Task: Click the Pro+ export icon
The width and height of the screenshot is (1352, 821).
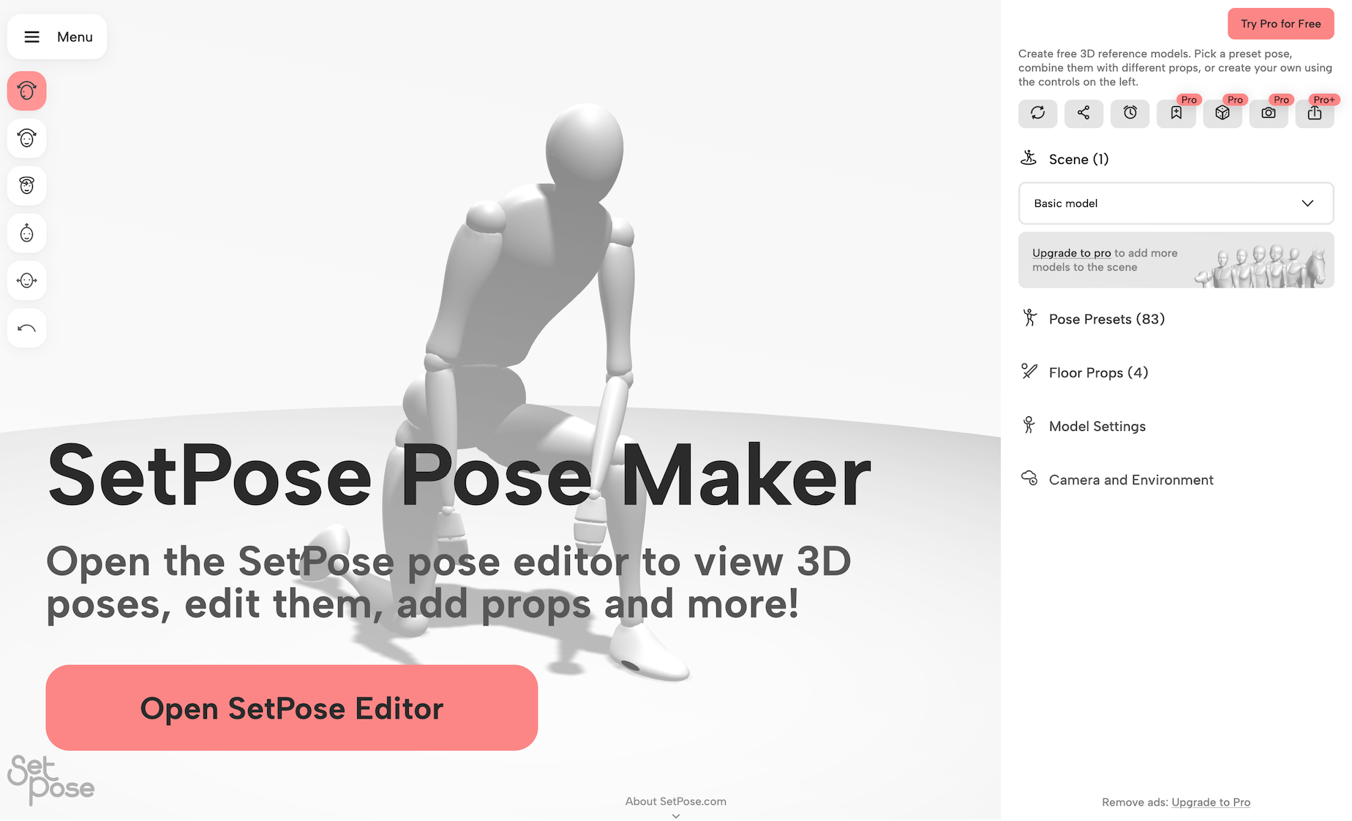Action: (1315, 113)
